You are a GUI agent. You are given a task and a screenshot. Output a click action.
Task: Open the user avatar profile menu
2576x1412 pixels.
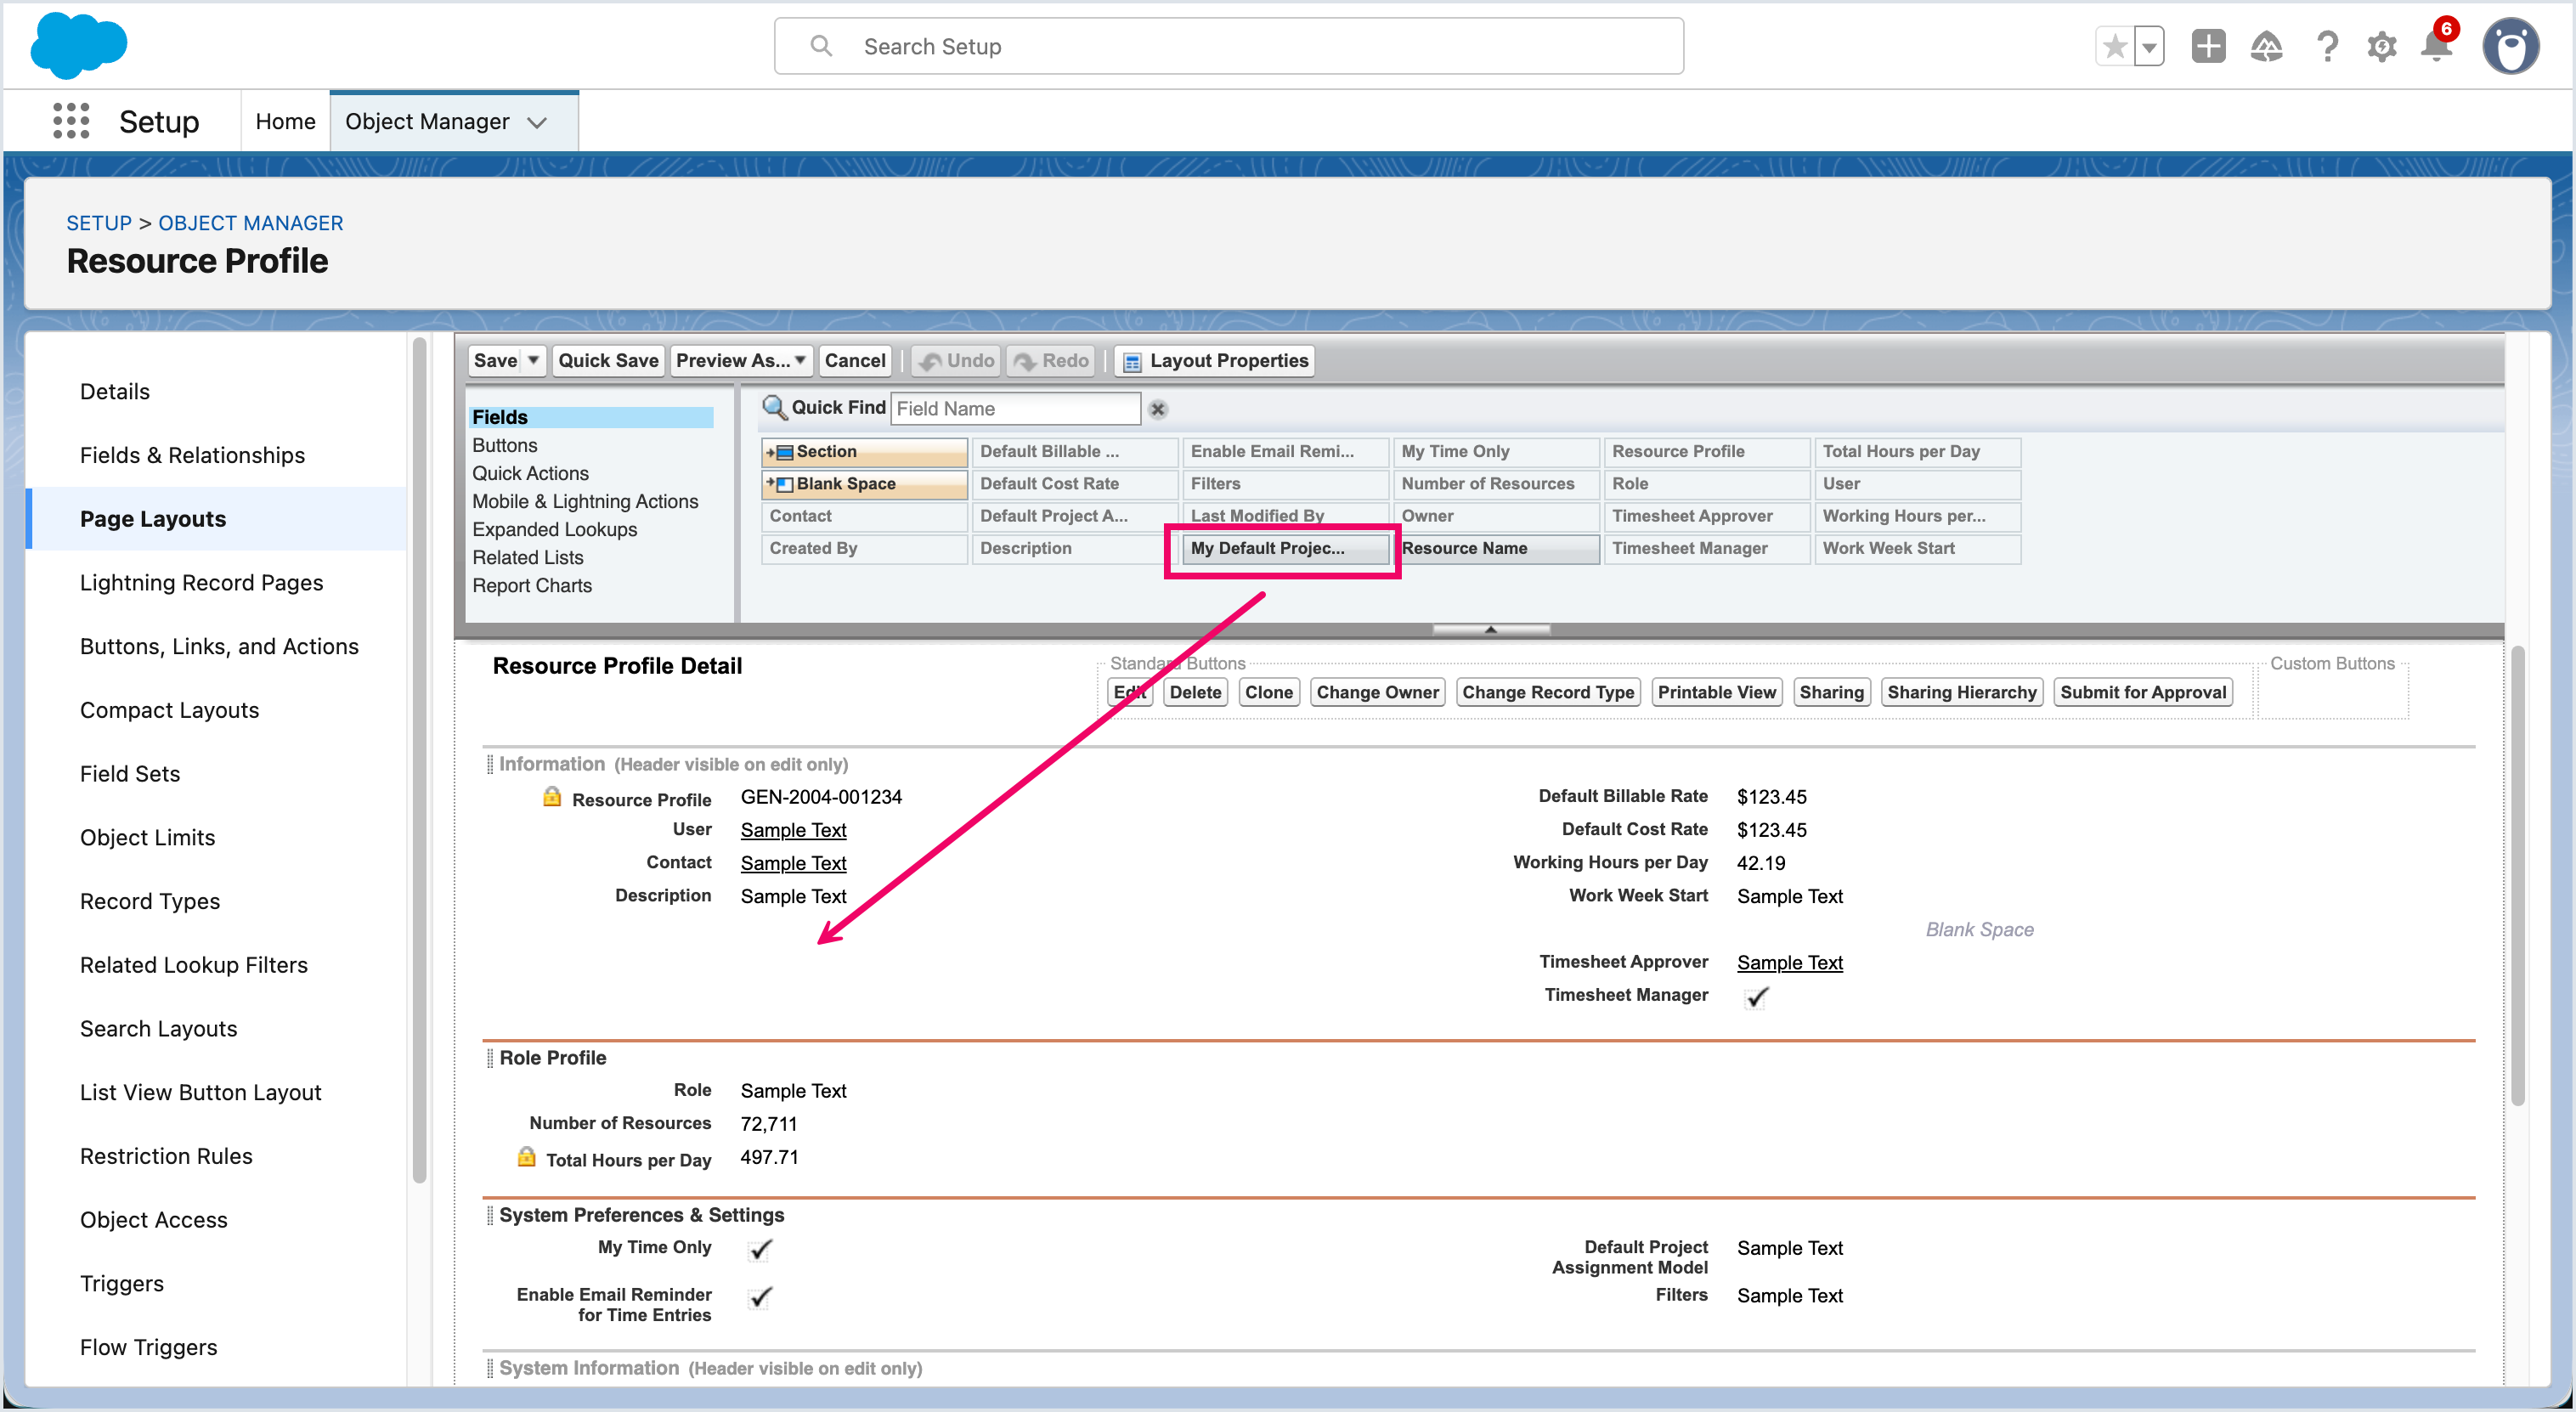coord(2510,46)
